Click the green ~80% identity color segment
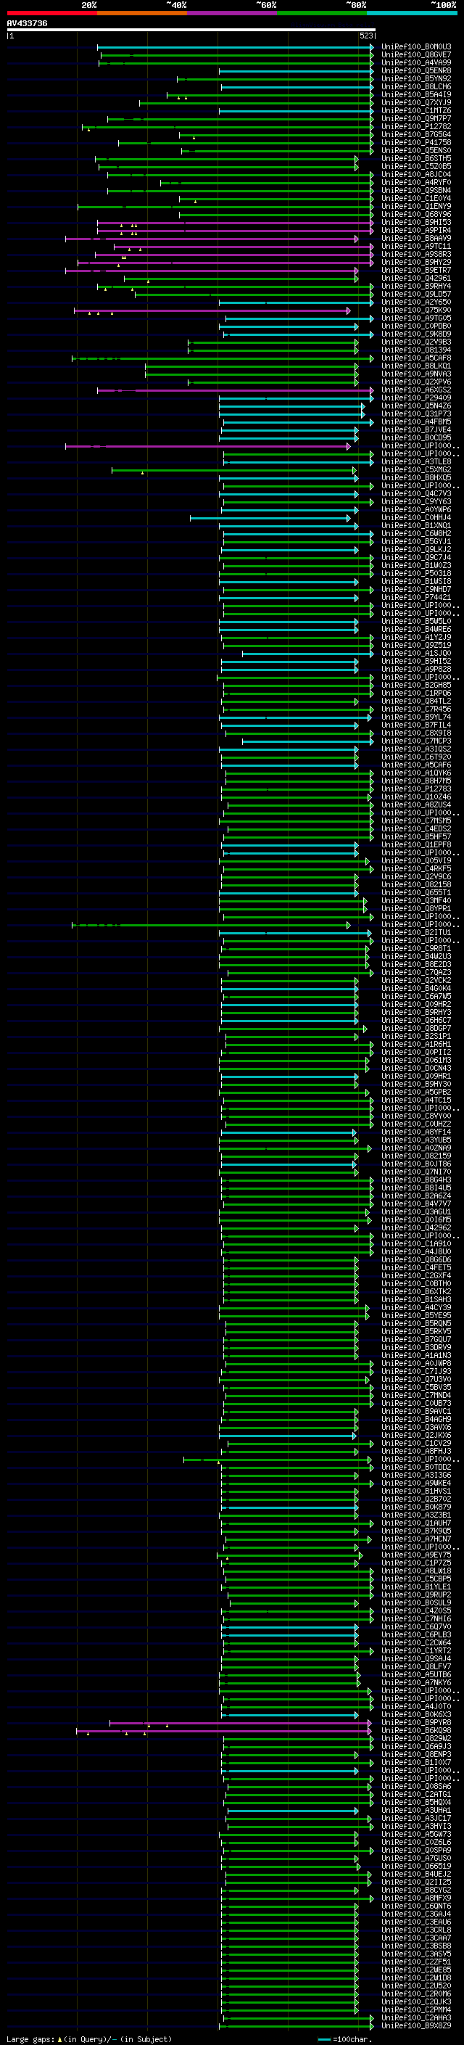Viewport: 464px width, 2045px height. click(322, 13)
